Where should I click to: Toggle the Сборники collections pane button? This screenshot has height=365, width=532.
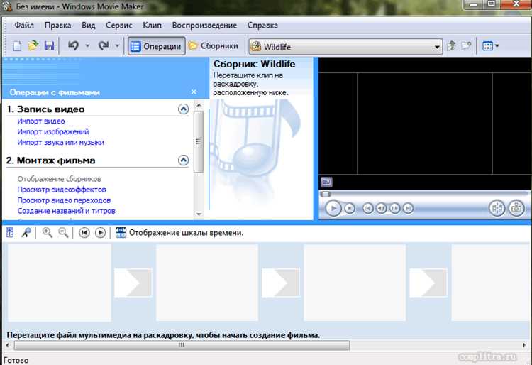(214, 46)
